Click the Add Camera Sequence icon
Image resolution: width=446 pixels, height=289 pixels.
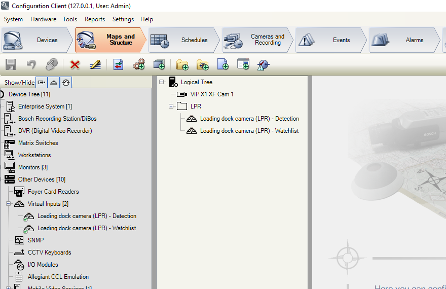159,64
